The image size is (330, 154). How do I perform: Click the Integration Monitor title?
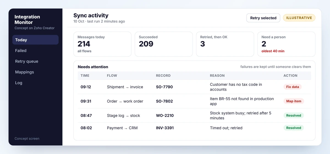27,20
